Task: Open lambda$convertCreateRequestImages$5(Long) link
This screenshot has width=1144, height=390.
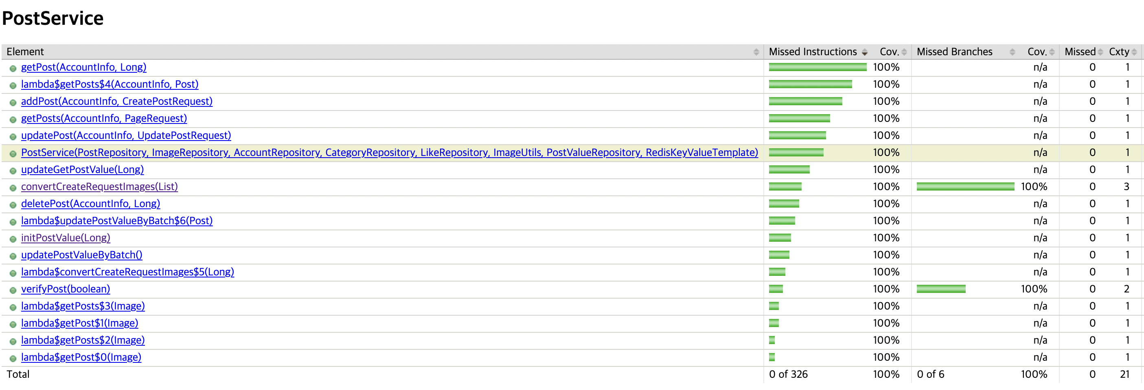Action: point(127,272)
